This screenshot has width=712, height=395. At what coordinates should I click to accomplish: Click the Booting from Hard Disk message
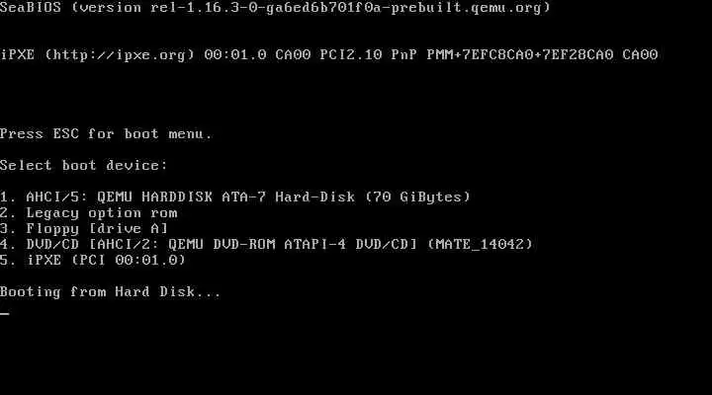pos(111,292)
